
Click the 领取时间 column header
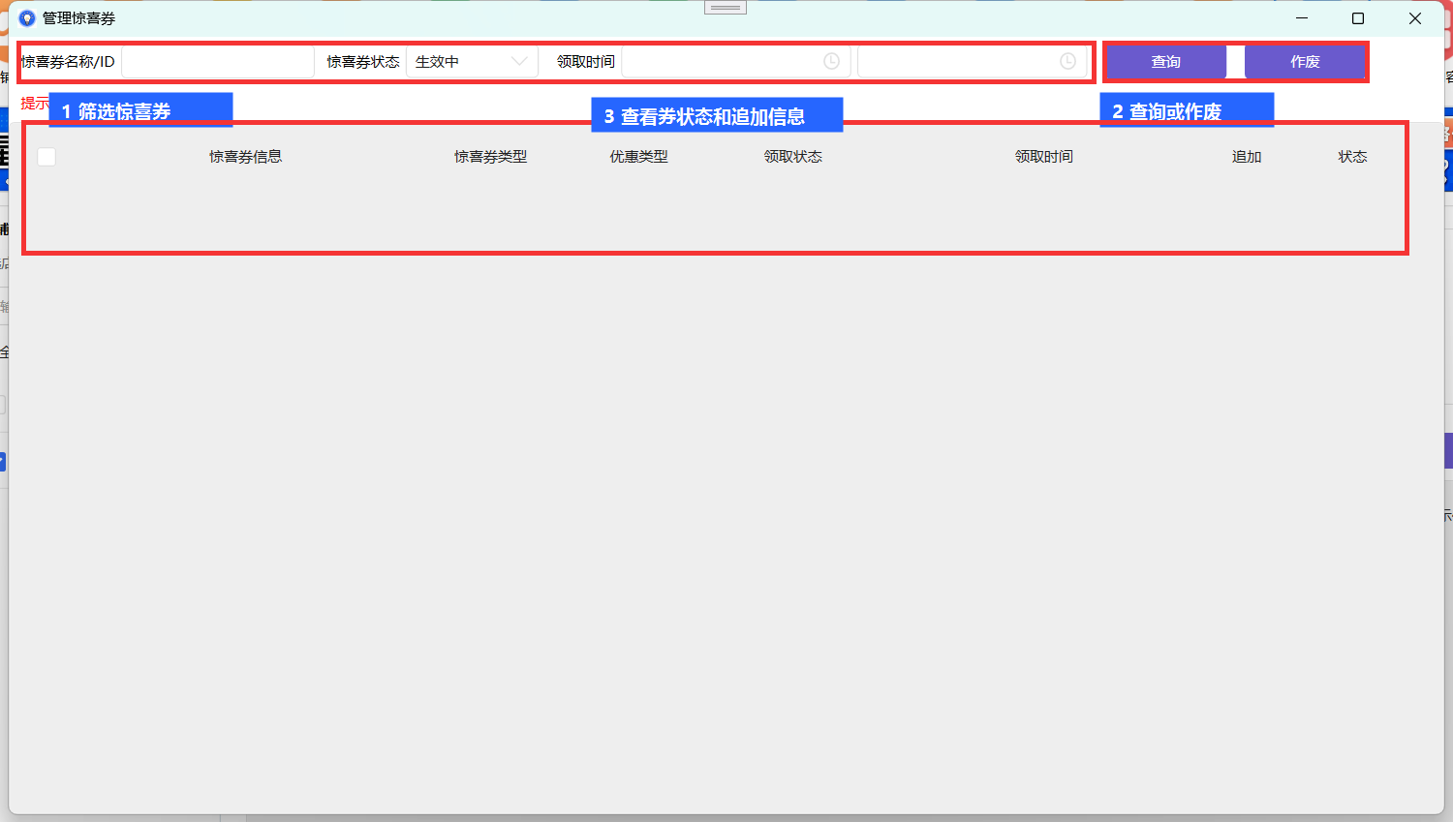[x=1043, y=157]
